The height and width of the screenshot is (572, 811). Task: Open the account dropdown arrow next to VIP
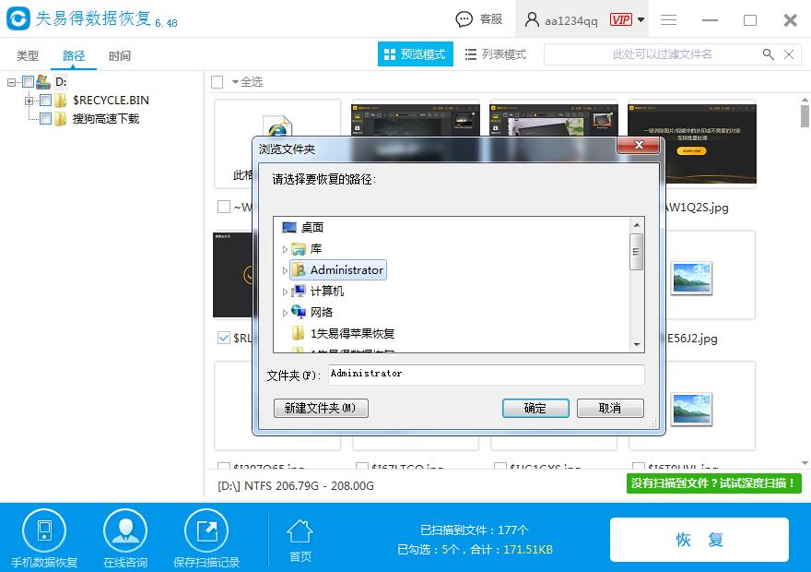coord(641,19)
